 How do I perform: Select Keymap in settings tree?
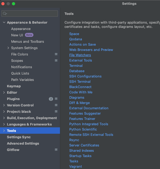coord(14,86)
